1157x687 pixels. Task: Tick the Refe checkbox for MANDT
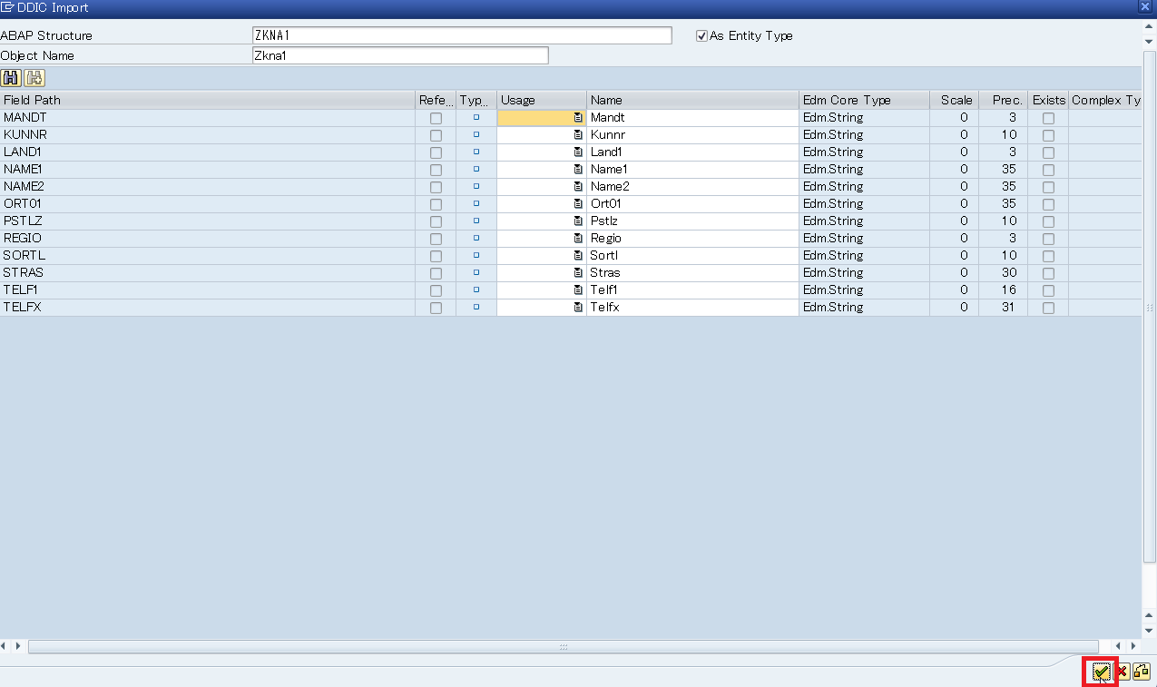pyautogui.click(x=436, y=118)
